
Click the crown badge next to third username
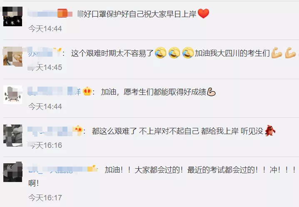pos(87,91)
